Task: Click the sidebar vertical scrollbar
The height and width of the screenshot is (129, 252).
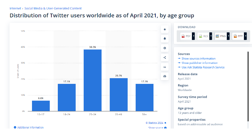Action: pos(248,87)
